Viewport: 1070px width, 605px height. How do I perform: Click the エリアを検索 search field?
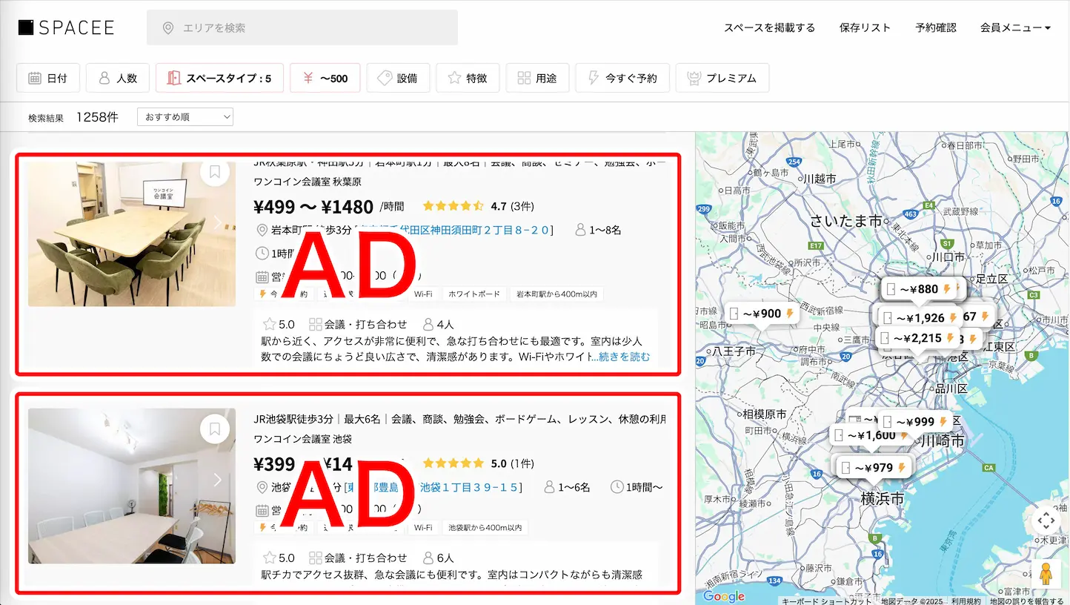click(x=302, y=27)
